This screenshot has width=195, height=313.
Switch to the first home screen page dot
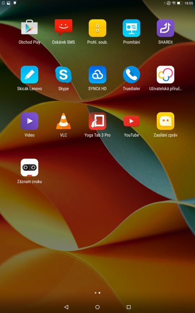(x=96, y=293)
